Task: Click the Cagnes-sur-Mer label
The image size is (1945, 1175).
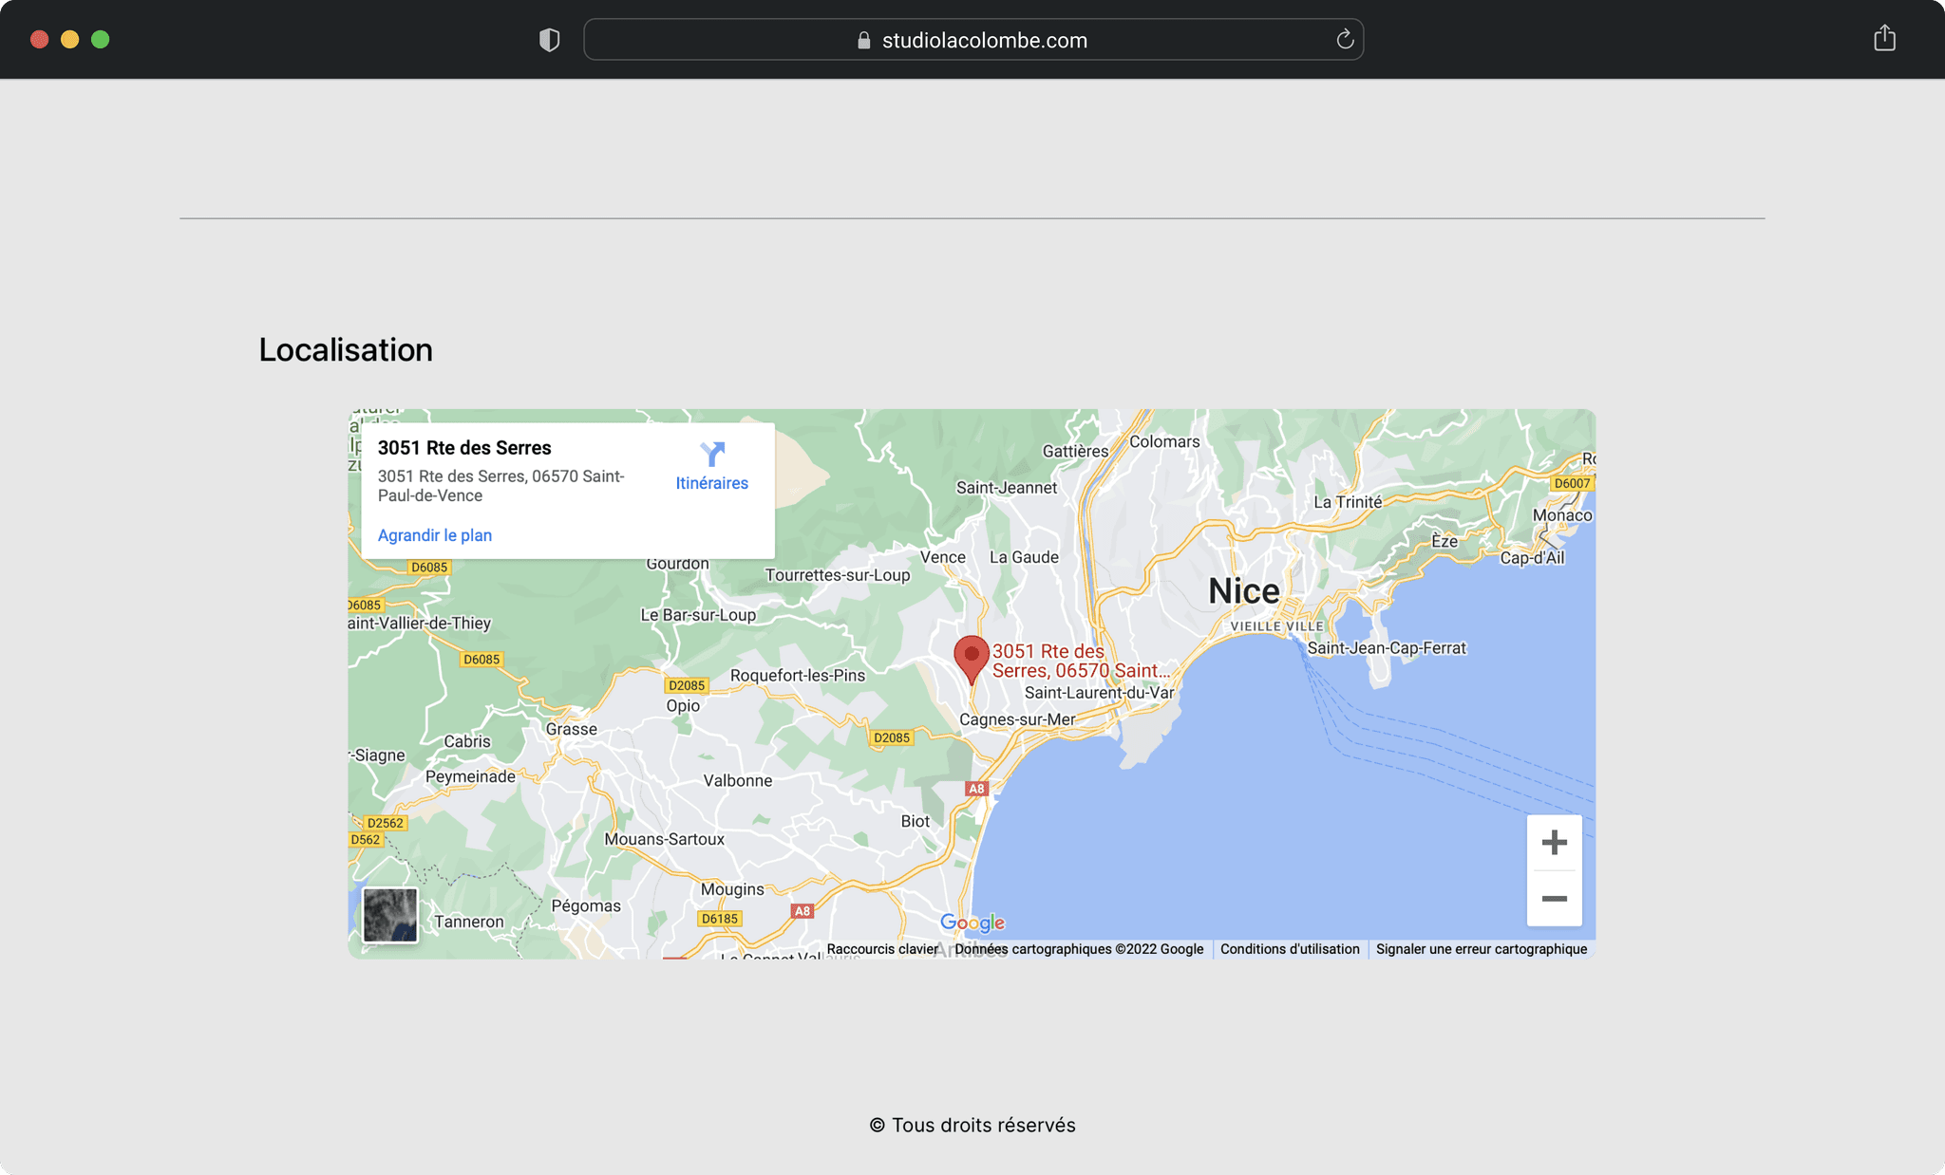Action: 1017,719
